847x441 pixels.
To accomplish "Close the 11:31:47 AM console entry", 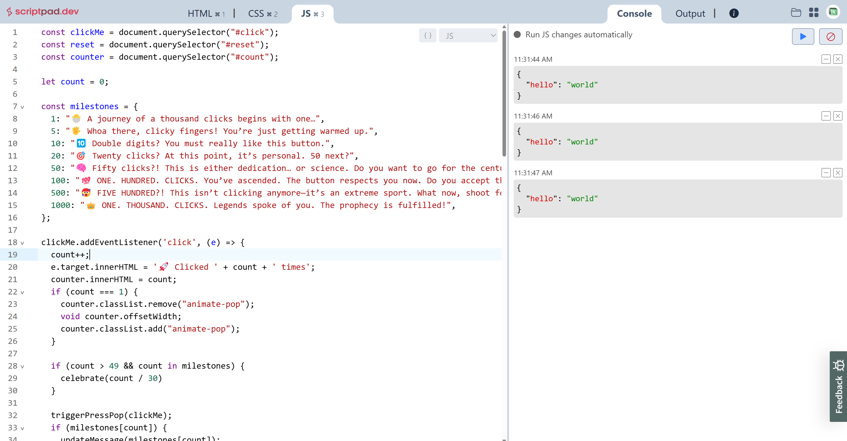I will (x=838, y=173).
